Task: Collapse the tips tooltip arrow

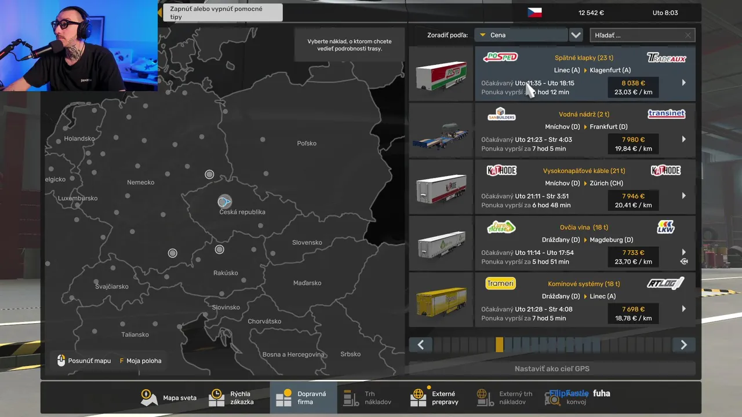Action: 160,12
